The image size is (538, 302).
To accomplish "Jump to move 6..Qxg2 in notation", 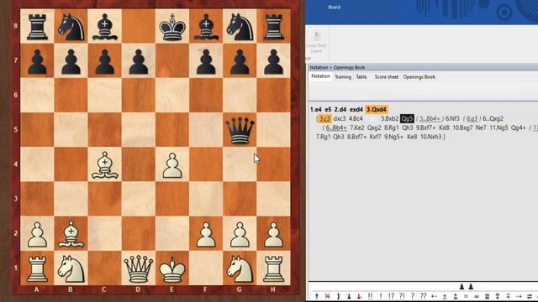I will (x=493, y=119).
